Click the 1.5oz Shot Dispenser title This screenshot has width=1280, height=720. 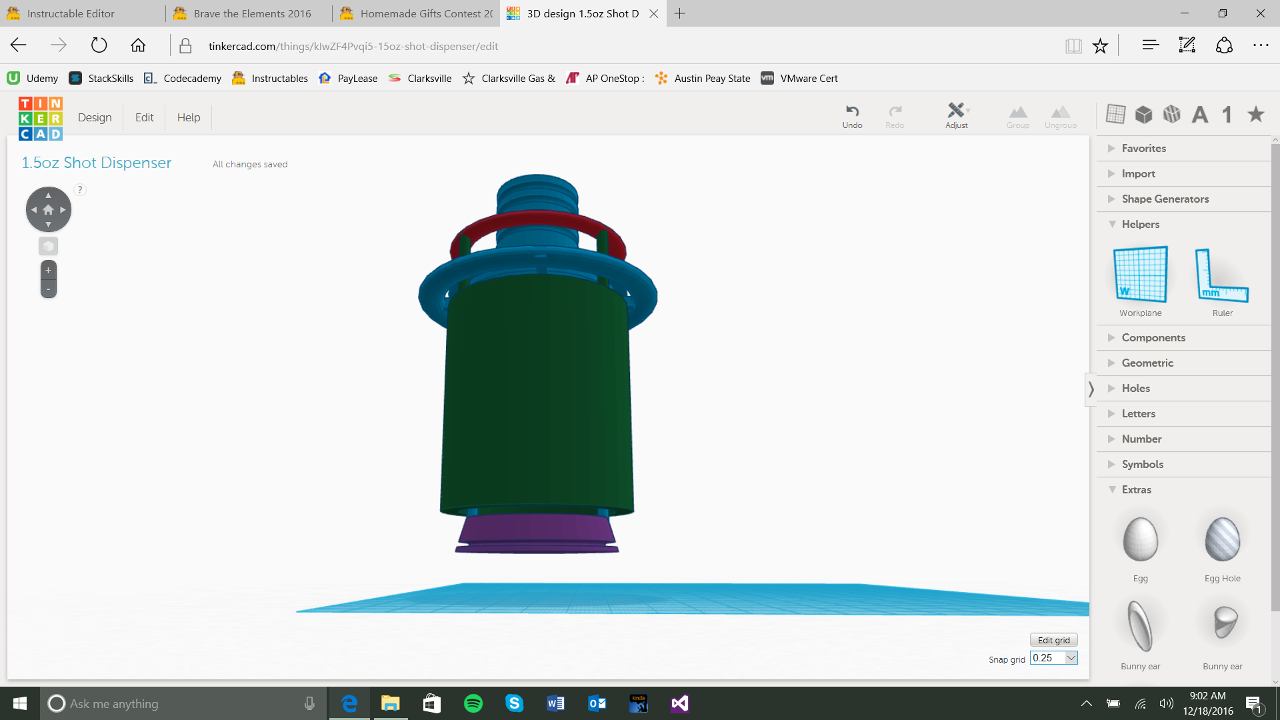point(97,163)
